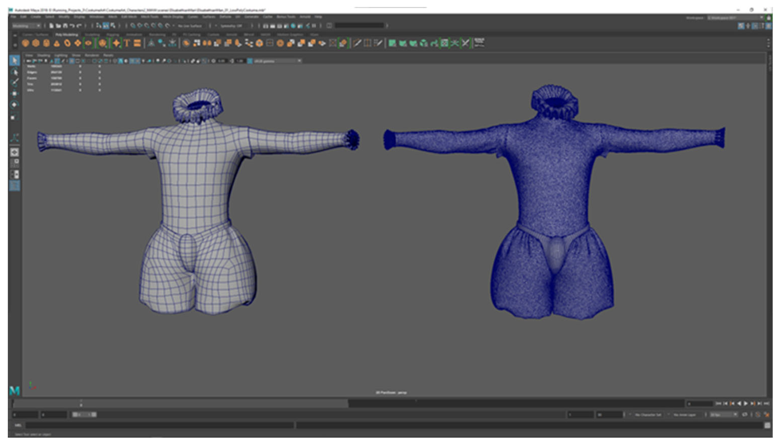778x446 pixels.
Task: Toggle the Symmetry Off setting
Action: [x=232, y=26]
